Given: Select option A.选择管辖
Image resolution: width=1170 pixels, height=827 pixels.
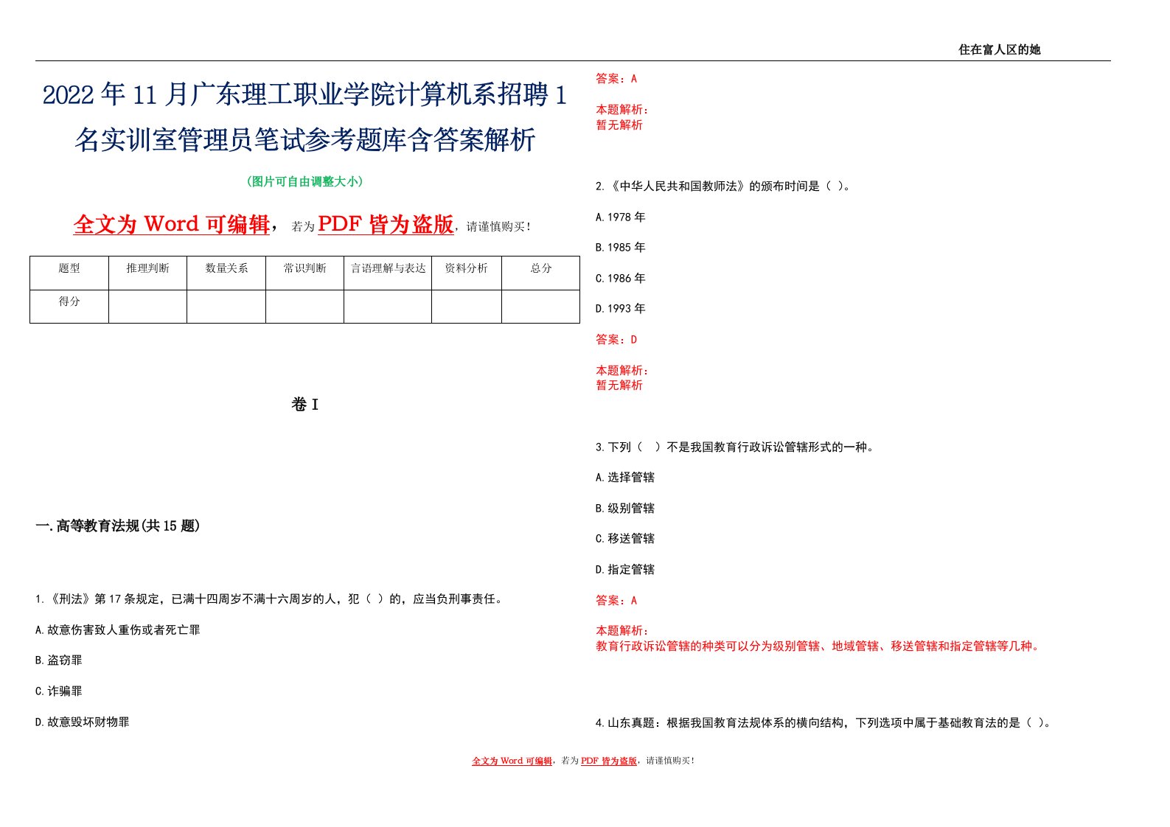Looking at the screenshot, I should pyautogui.click(x=625, y=478).
